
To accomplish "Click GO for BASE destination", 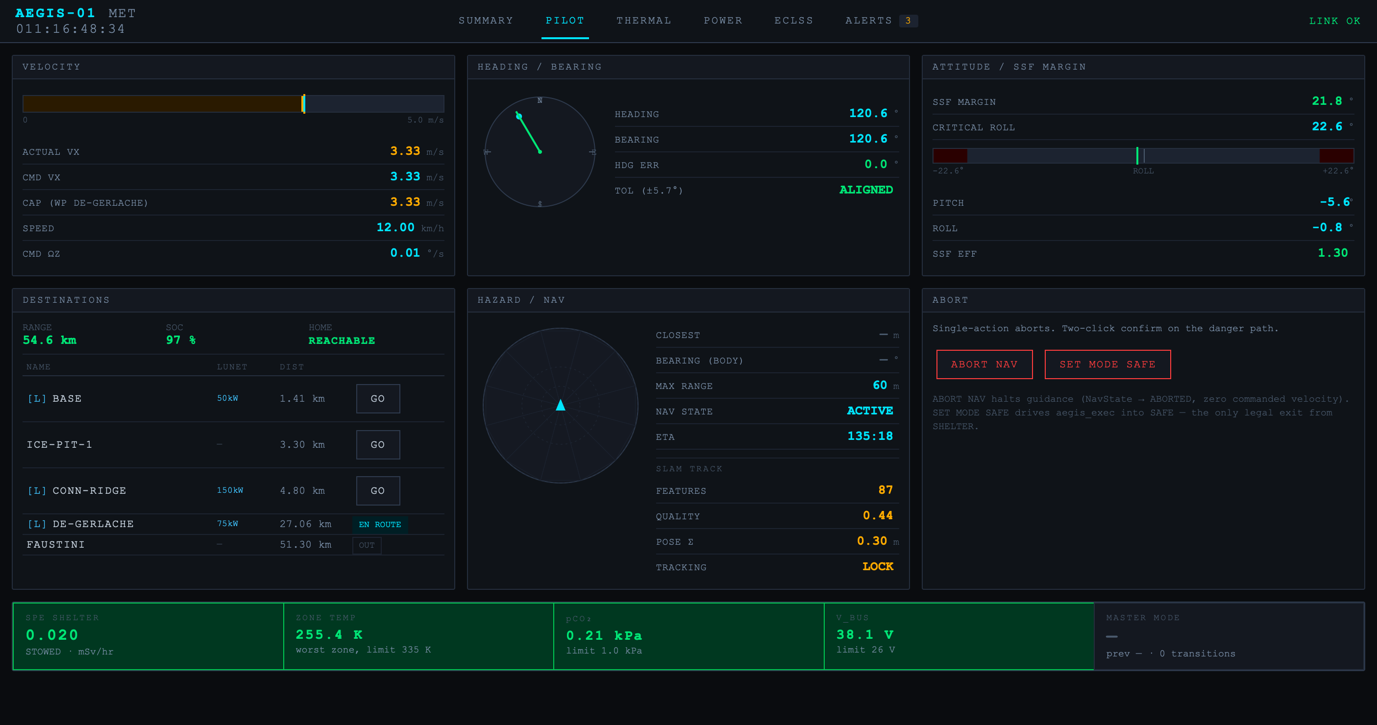I will click(378, 399).
